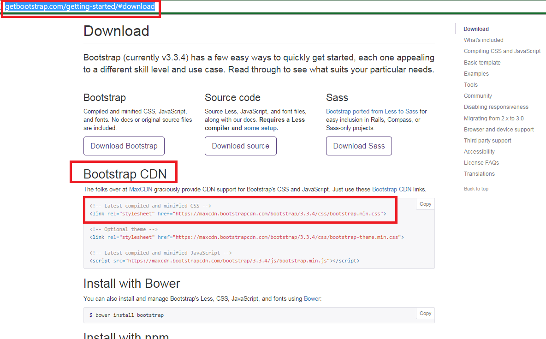Open Compiling CSS and JavaScript section
Image resolution: width=546 pixels, height=339 pixels.
(x=502, y=51)
